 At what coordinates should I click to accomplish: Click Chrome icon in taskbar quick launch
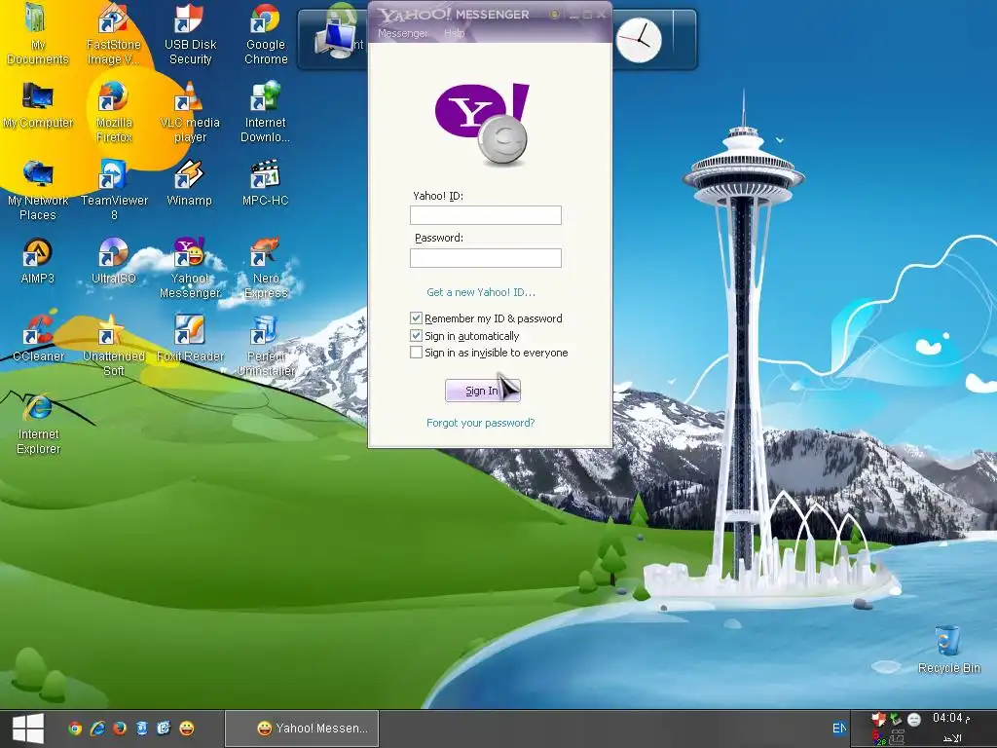(x=75, y=729)
